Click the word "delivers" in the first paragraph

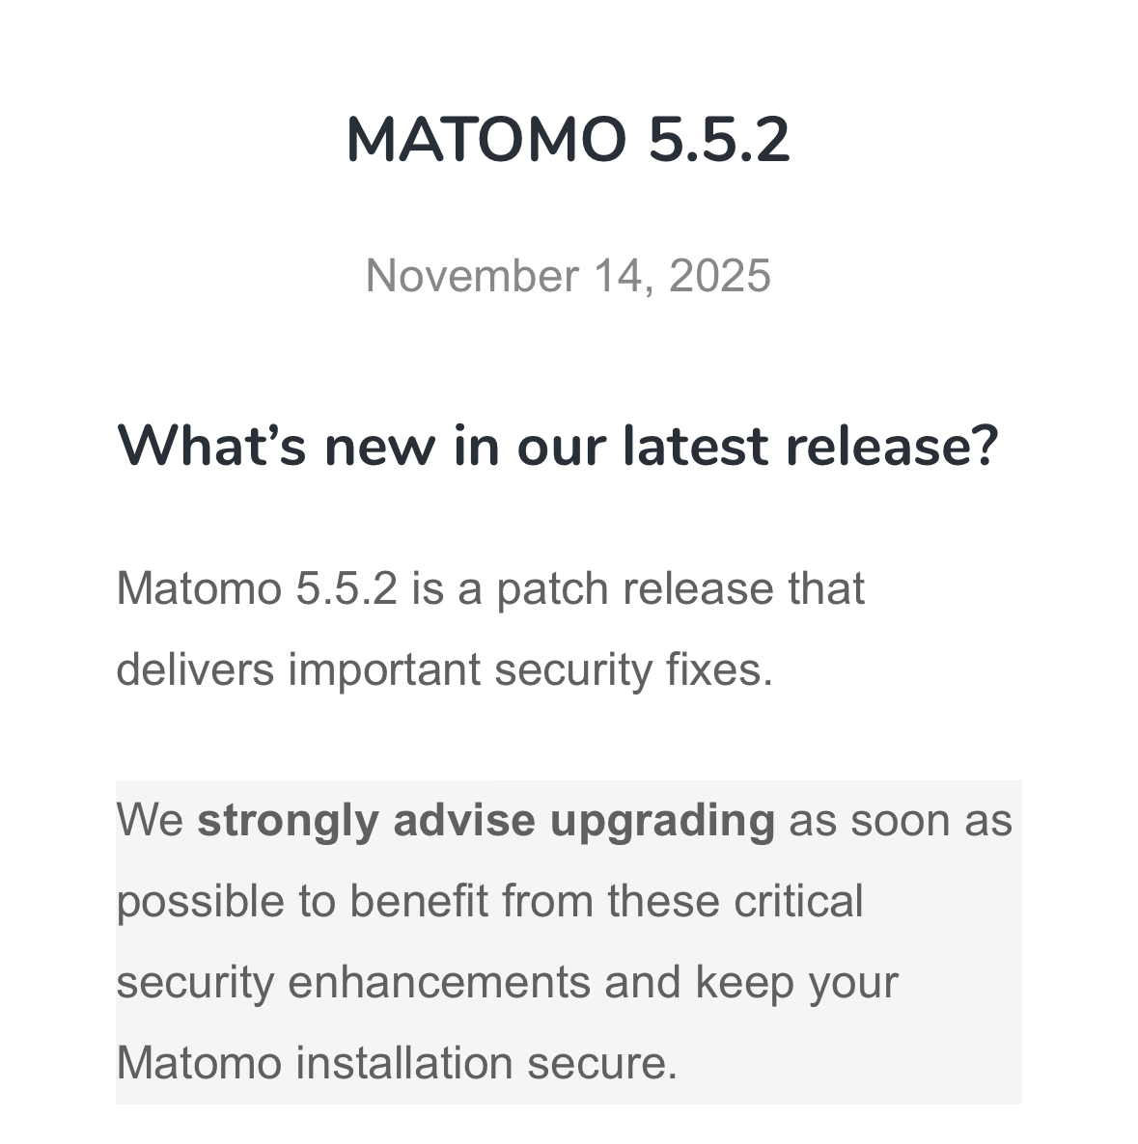coord(195,669)
